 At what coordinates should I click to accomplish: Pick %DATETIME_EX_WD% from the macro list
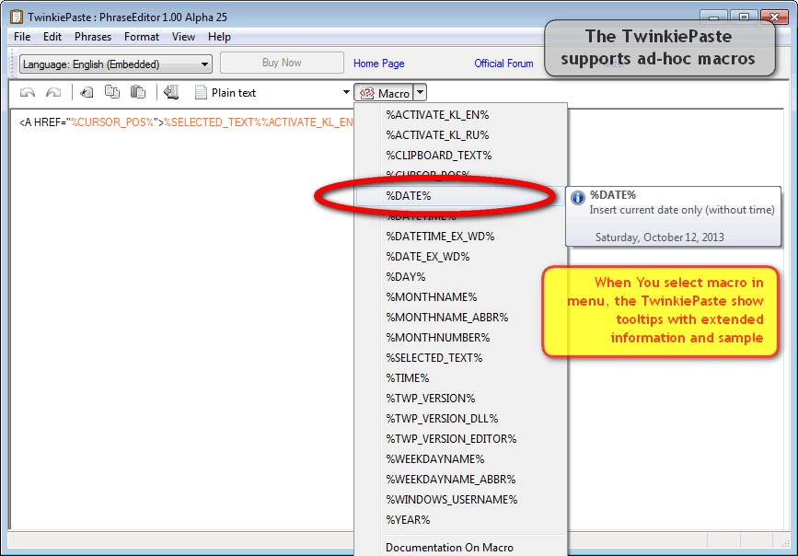pos(460,237)
